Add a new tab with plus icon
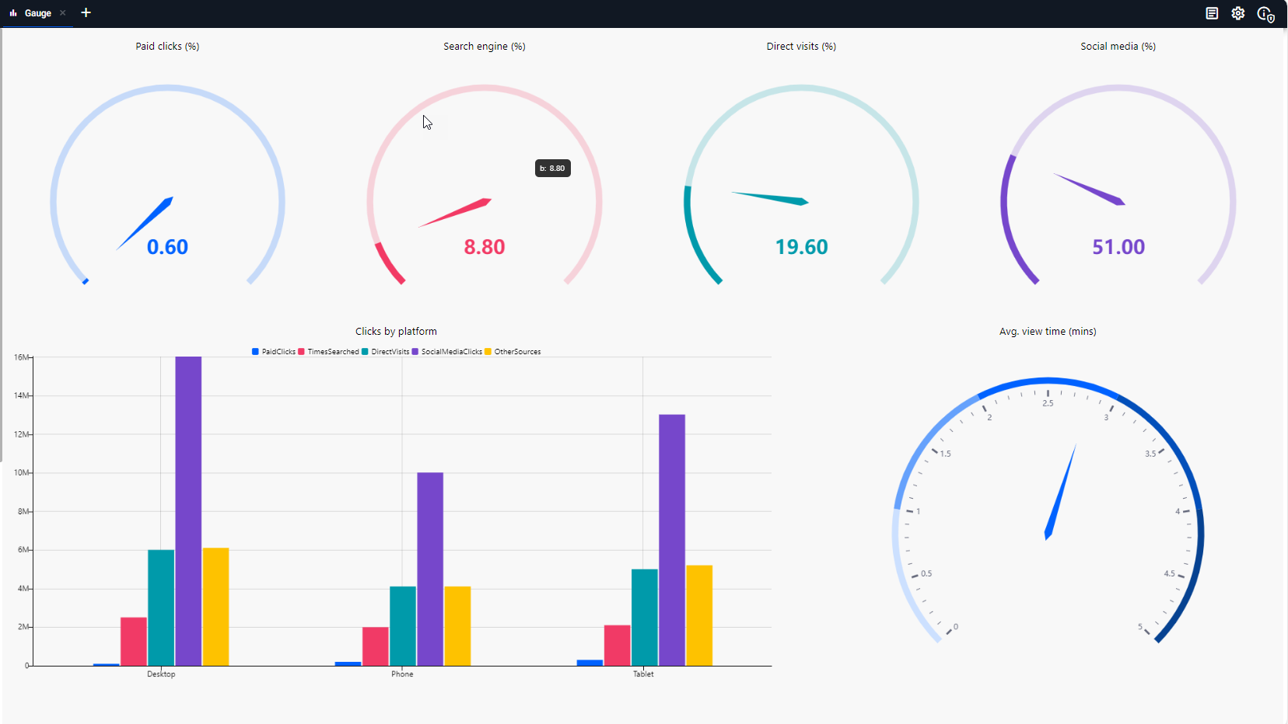Screen dimensions: 1288x724 (x=86, y=12)
